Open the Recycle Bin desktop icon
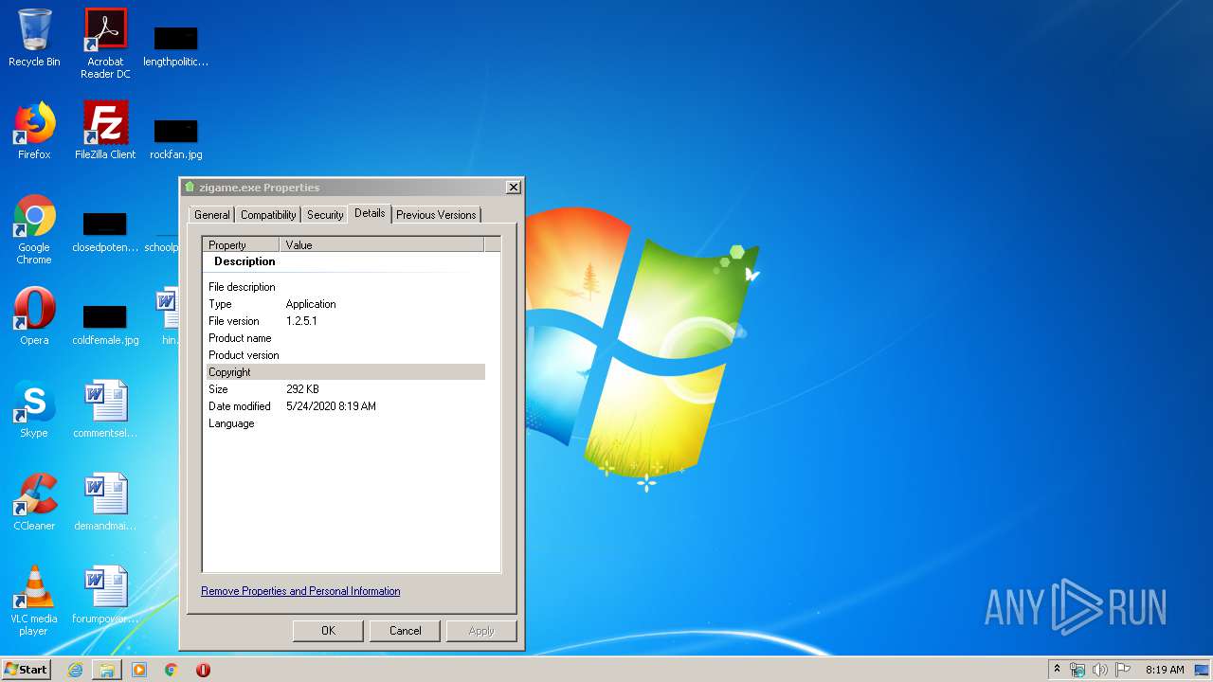This screenshot has height=682, width=1213. click(x=34, y=38)
